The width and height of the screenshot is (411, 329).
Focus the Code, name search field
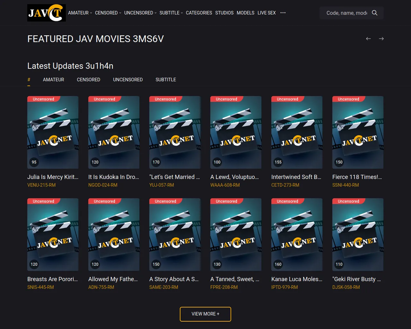(x=347, y=13)
